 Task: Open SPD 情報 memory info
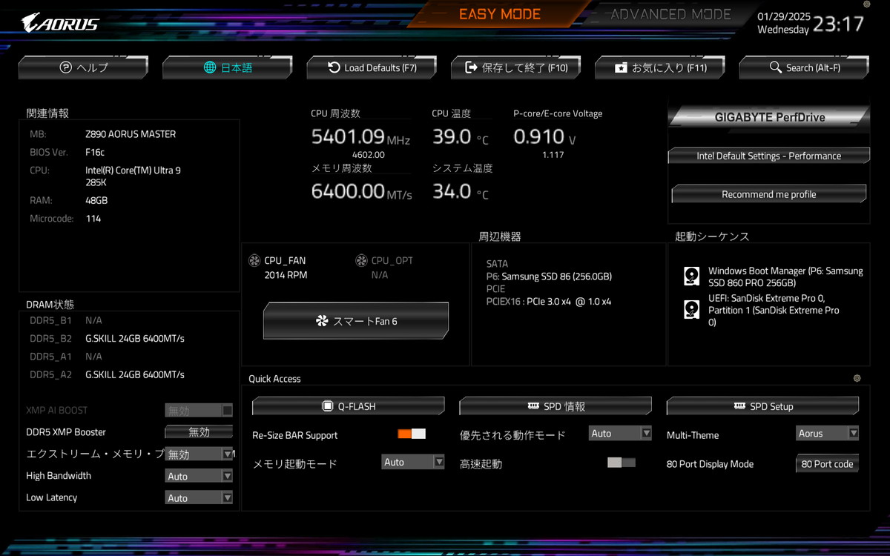556,406
